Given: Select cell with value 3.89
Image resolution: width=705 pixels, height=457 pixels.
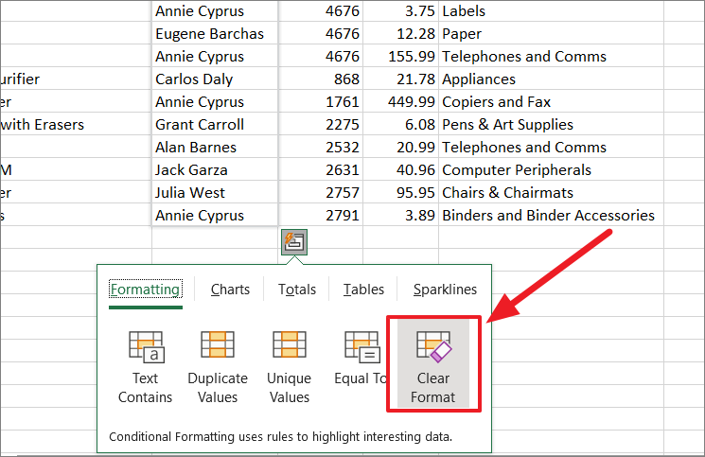Looking at the screenshot, I should tap(400, 215).
